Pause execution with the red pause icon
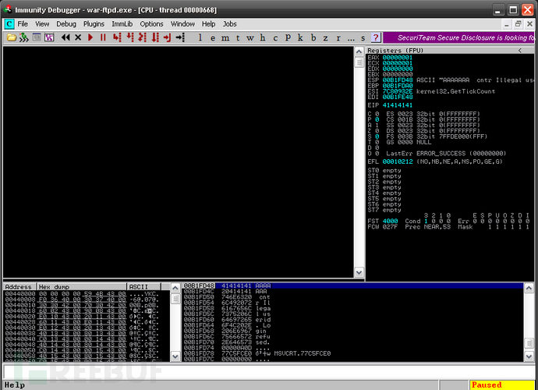This screenshot has height=390, width=538. coord(103,37)
